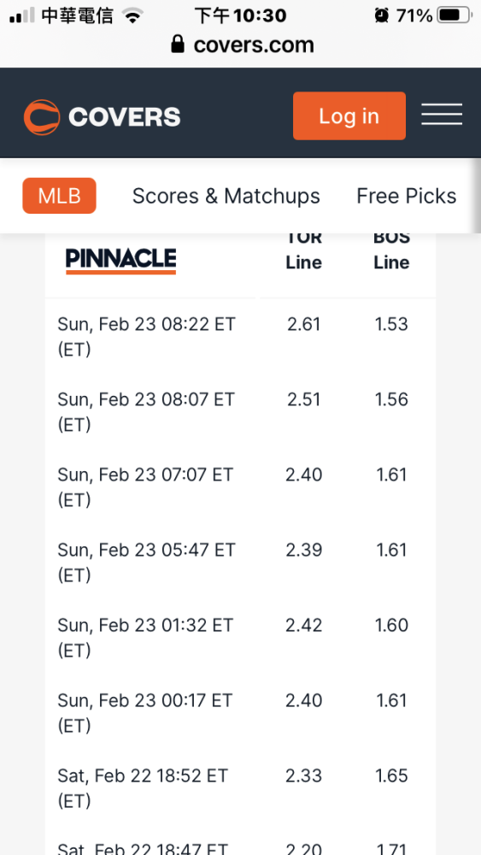Tap the alarm clock status icon

click(x=381, y=15)
